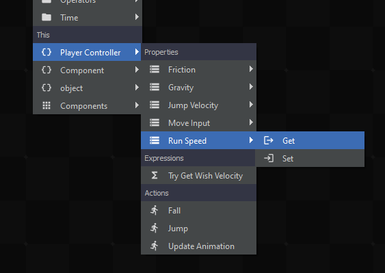The height and width of the screenshot is (273, 385).
Task: Select the Jump action
Action: point(198,229)
